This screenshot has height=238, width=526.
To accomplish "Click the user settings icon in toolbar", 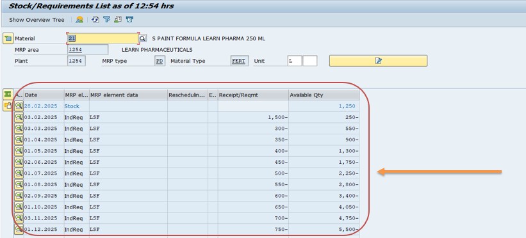I will coord(118,19).
